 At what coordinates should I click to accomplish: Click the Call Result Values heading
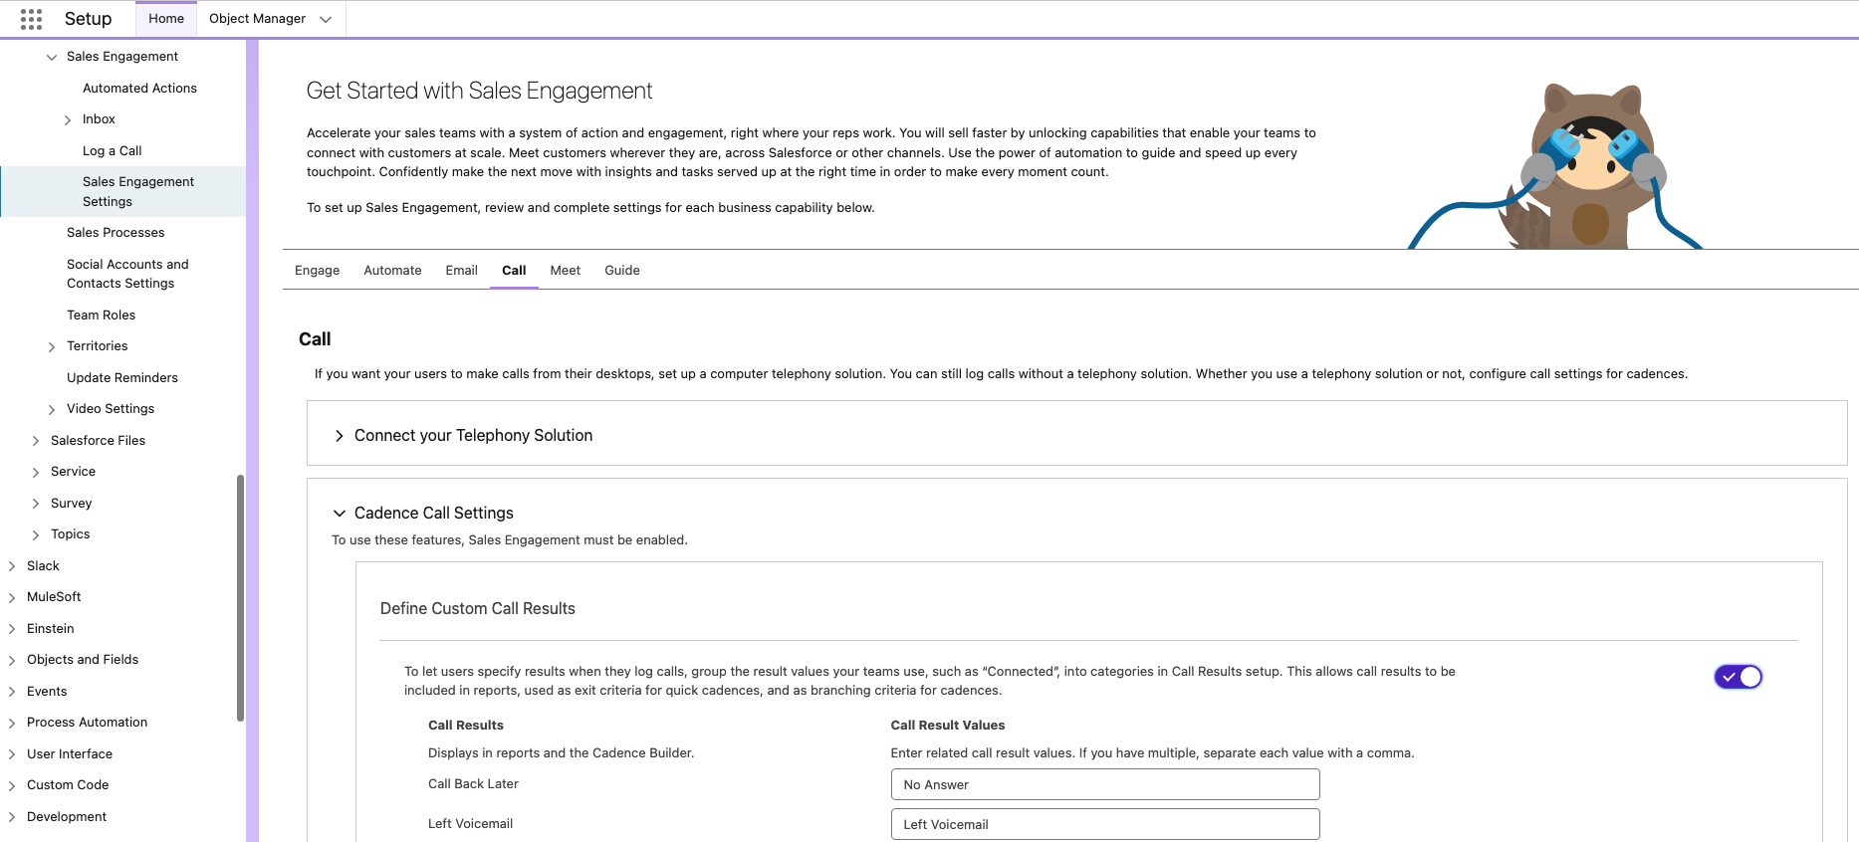(x=947, y=726)
